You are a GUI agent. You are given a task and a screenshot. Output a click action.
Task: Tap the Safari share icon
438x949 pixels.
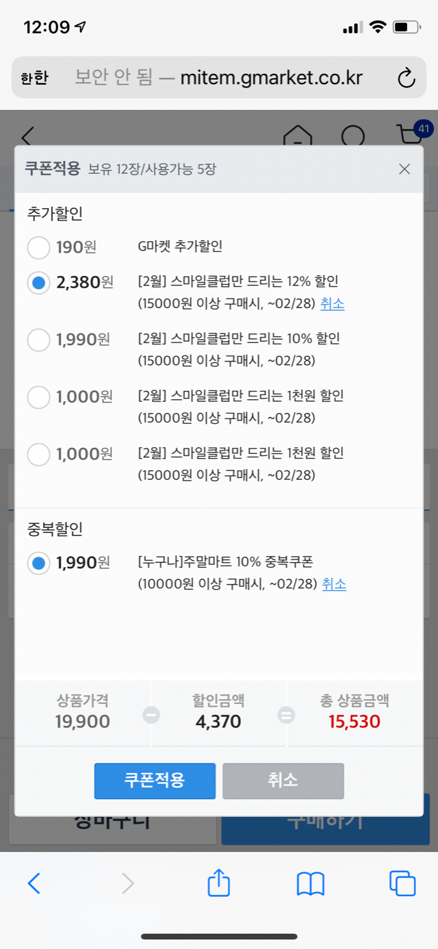tap(218, 884)
